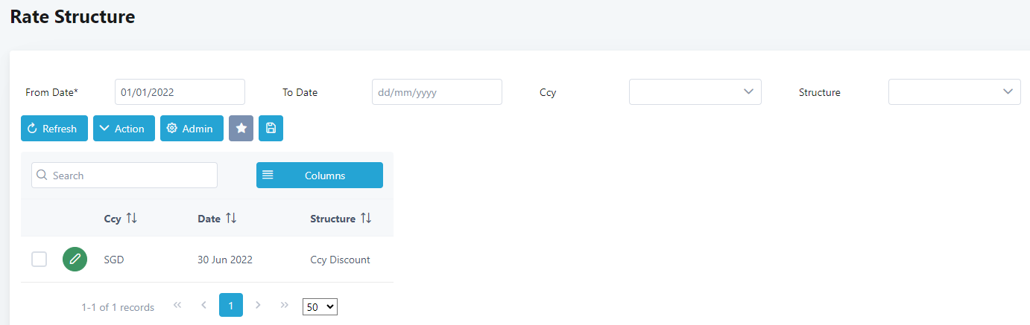
Task: Sort by Structure column arrows
Action: click(366, 219)
